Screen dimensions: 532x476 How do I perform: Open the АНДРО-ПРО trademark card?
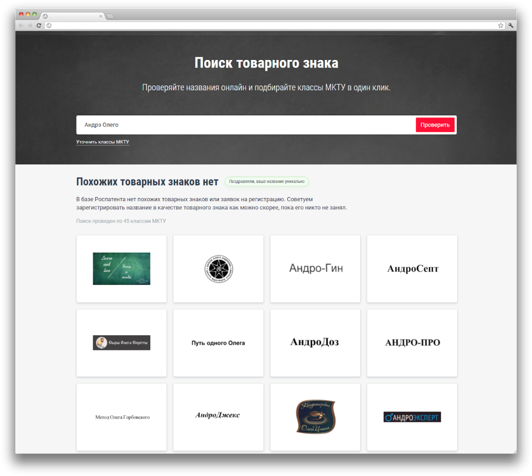(411, 342)
